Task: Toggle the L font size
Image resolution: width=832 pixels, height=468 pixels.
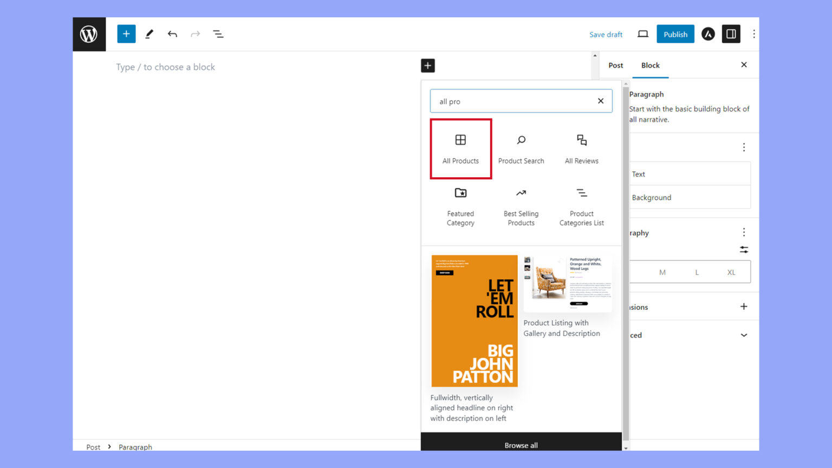Action: (x=697, y=272)
